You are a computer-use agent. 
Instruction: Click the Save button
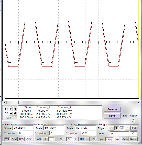(x=112, y=116)
